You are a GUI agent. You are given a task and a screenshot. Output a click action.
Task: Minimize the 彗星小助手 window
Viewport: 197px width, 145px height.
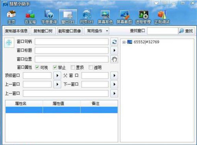click(174, 3)
